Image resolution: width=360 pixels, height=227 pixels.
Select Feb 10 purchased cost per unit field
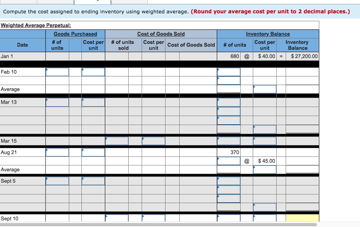(93, 72)
